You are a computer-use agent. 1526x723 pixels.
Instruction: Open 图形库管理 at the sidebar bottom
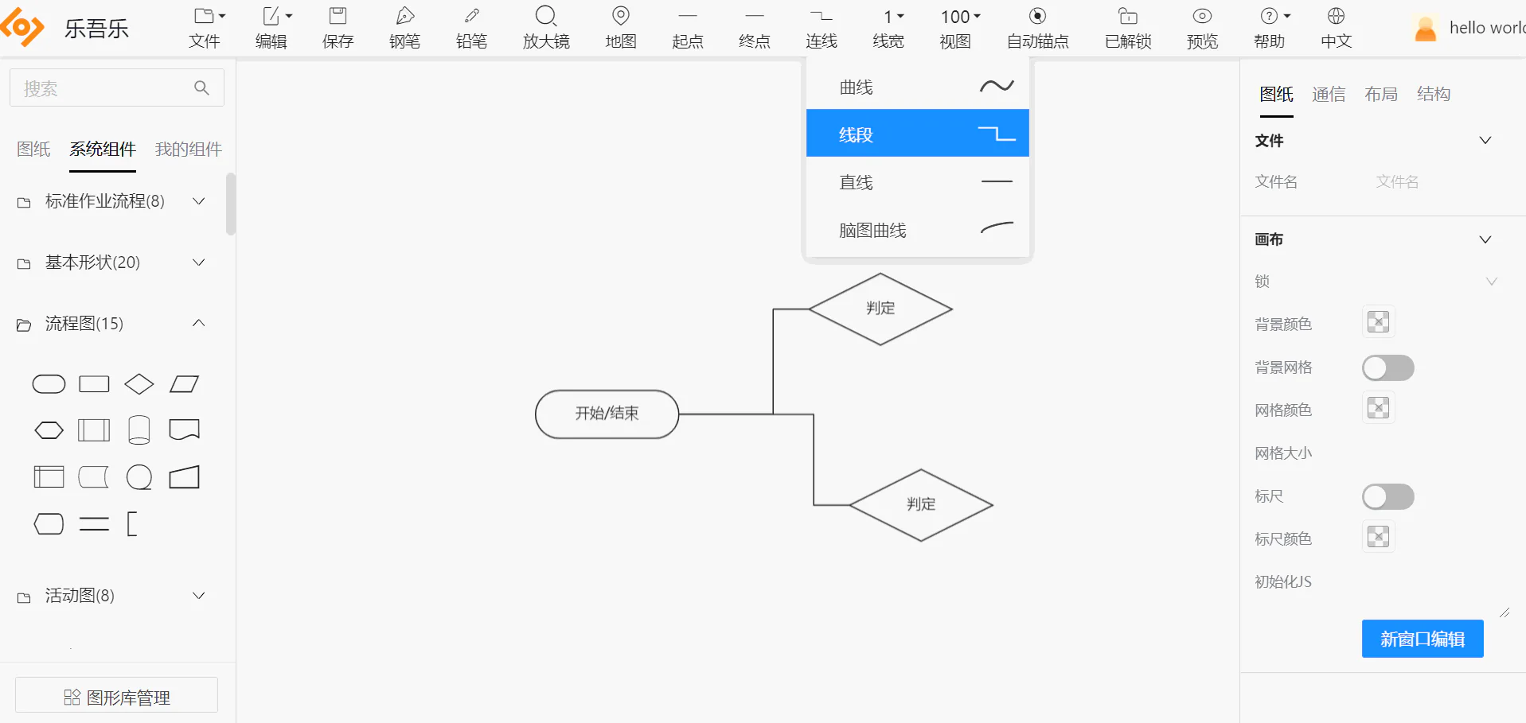coord(116,698)
